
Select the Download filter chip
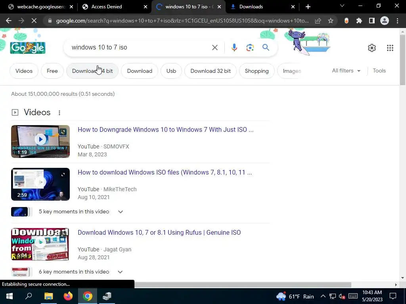pyautogui.click(x=140, y=71)
